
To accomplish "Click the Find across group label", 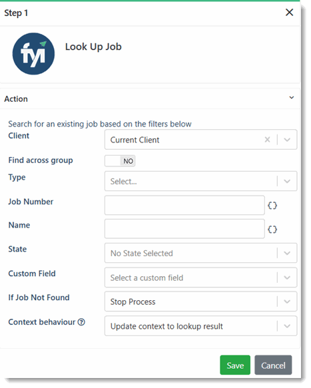I will 41,160.
